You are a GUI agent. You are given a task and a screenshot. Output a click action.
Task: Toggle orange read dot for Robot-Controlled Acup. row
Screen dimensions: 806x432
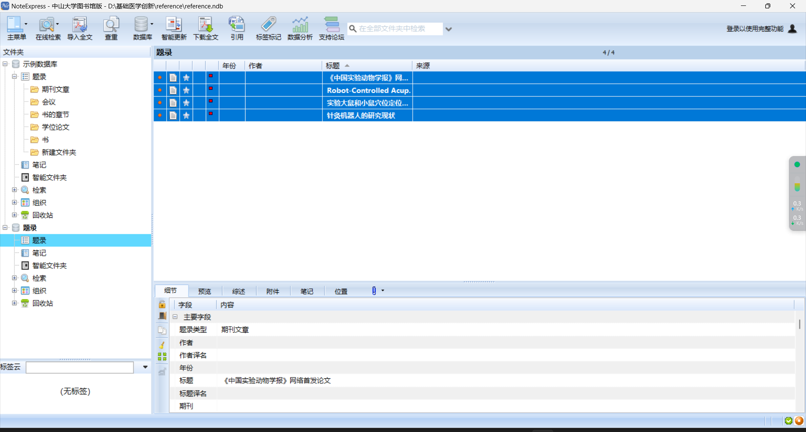tap(160, 90)
